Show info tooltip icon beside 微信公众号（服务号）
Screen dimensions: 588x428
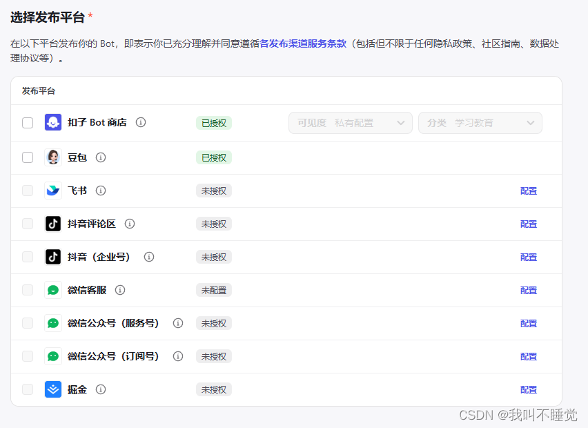click(x=178, y=323)
